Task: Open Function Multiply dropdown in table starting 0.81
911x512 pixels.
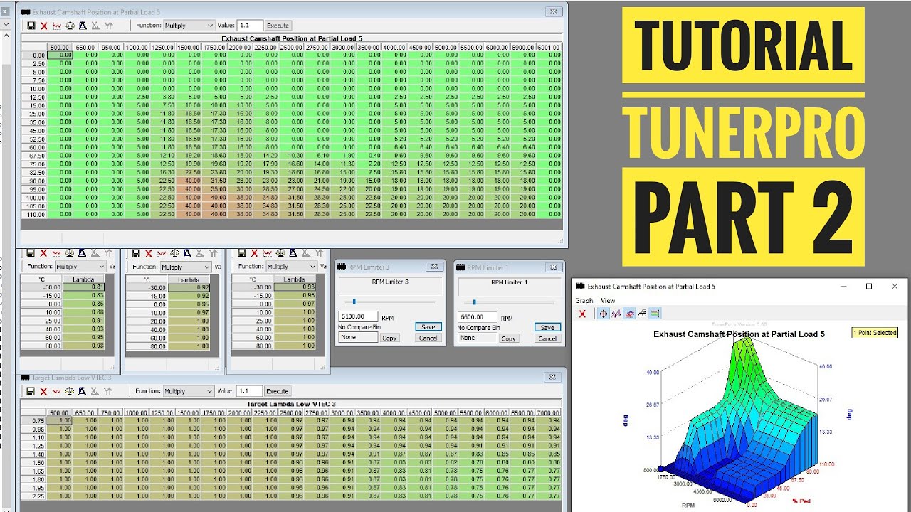Action: 80,267
